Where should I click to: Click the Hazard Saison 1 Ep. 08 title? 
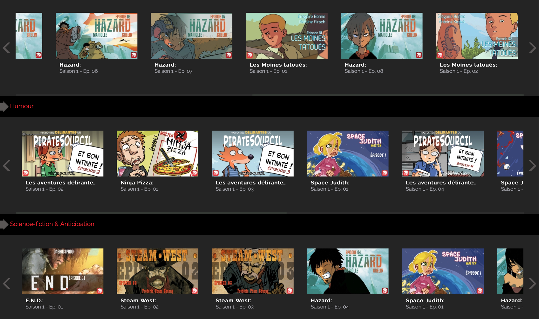click(355, 65)
